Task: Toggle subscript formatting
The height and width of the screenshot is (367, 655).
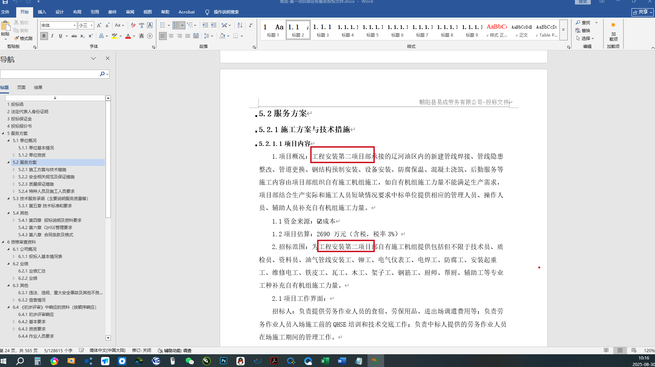Action: coord(82,36)
